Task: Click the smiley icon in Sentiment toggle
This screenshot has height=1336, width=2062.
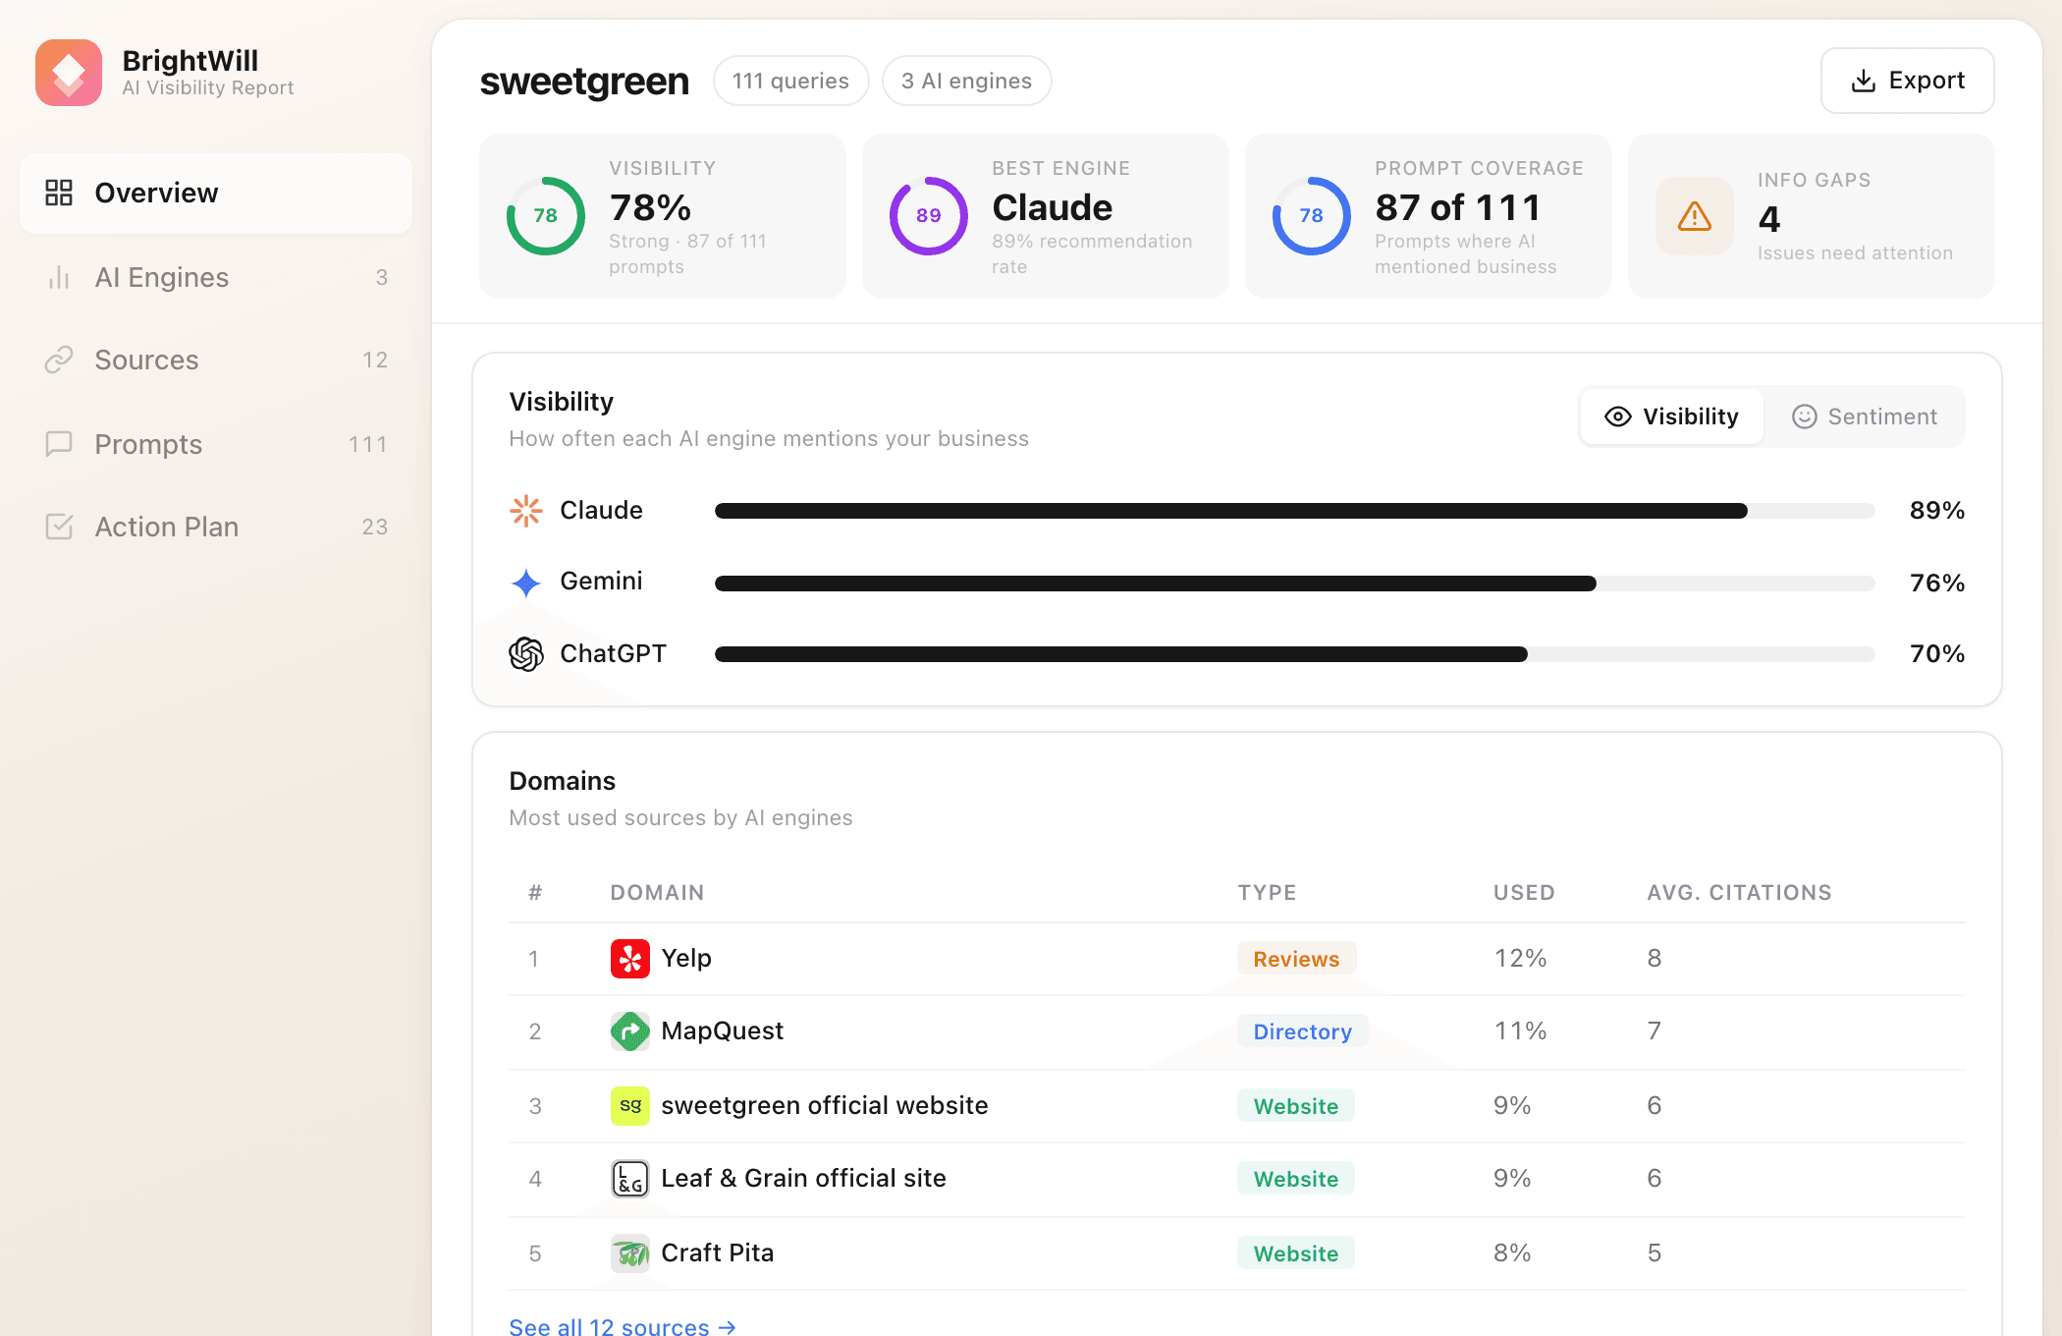Action: pyautogui.click(x=1805, y=417)
